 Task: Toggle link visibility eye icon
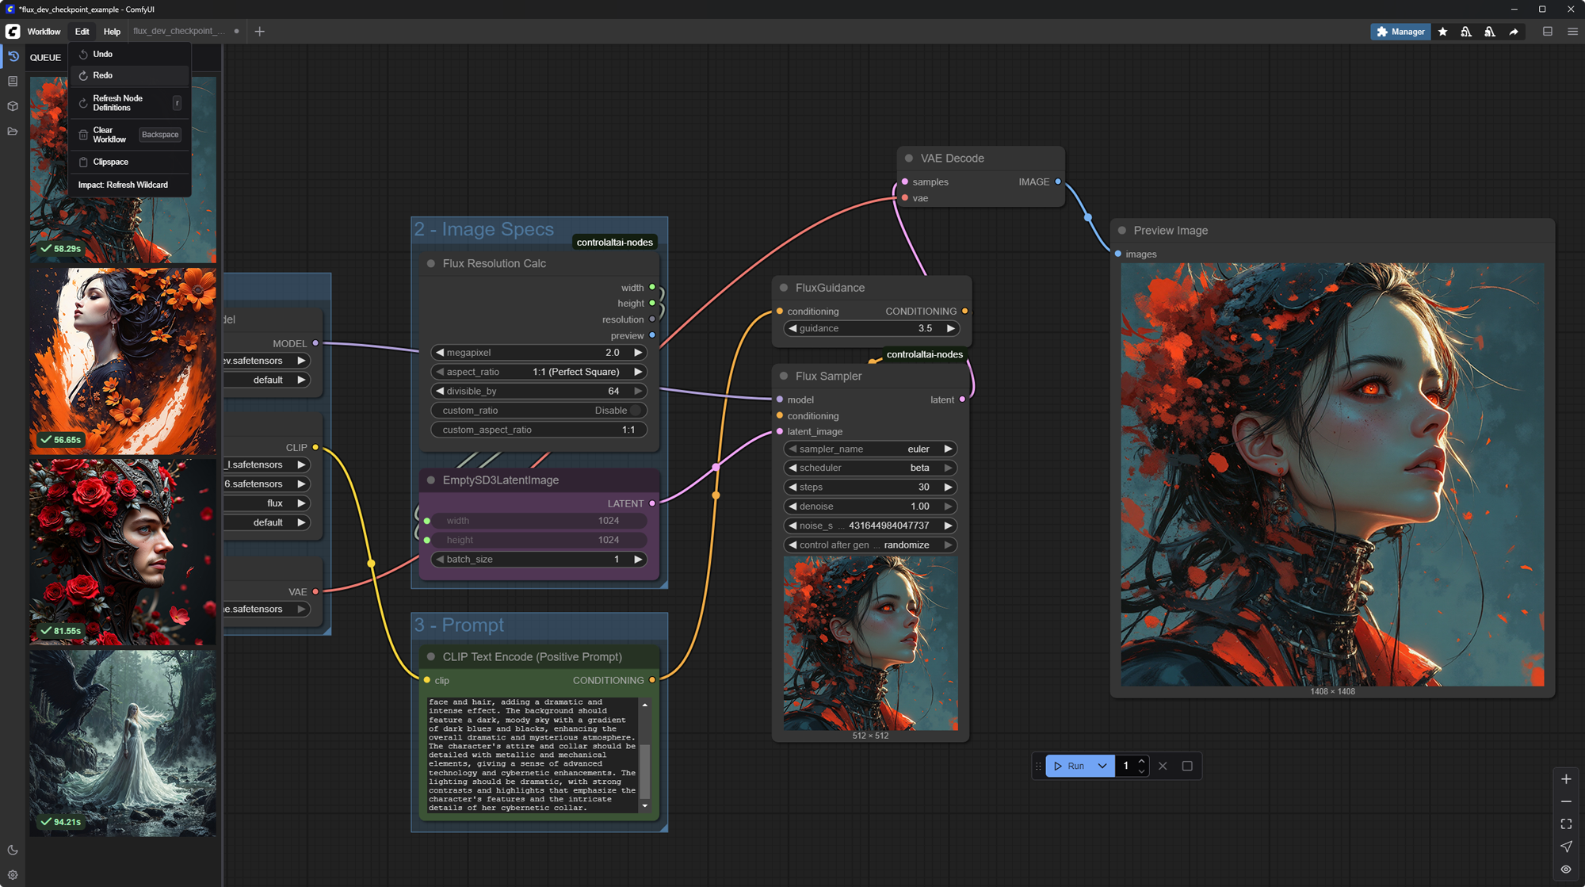pos(1566,870)
